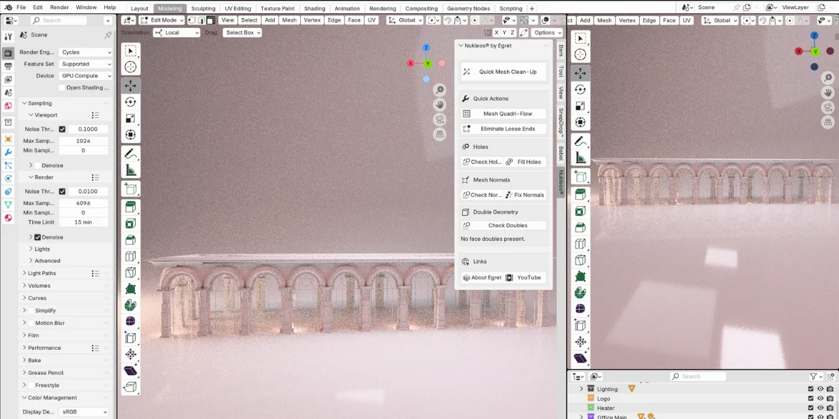839x419 pixels.
Task: Open the Render menu in the top bar
Action: (x=59, y=8)
